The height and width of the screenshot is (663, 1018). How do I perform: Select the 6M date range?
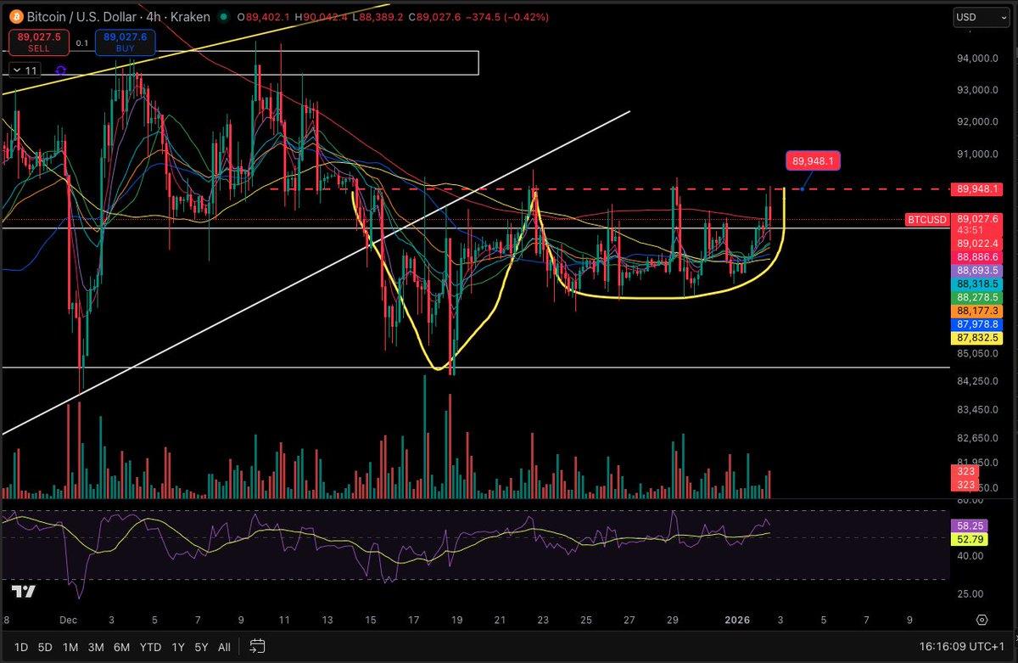(123, 647)
